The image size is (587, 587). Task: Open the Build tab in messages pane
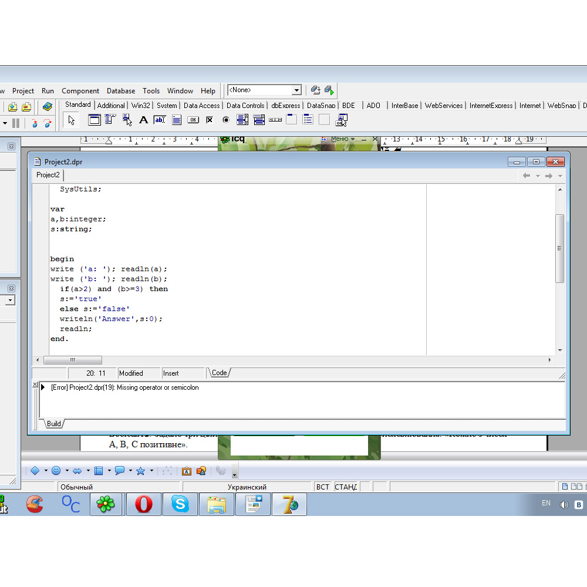53,424
